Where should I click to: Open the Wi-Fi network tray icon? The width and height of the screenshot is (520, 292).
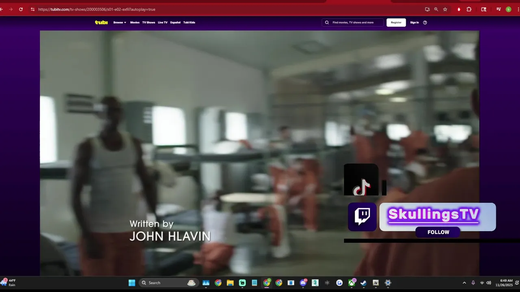pos(482,283)
